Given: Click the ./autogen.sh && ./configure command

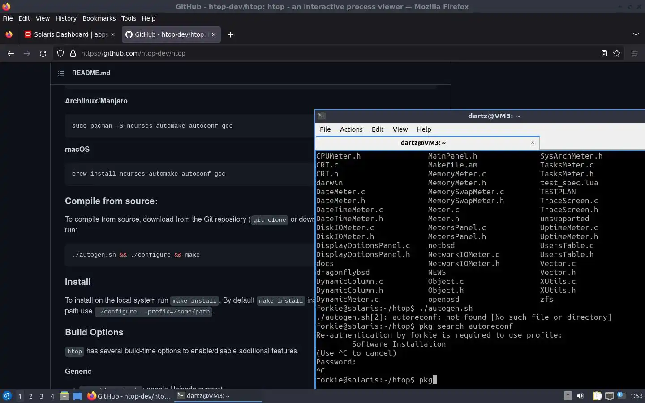Looking at the screenshot, I should [x=136, y=255].
